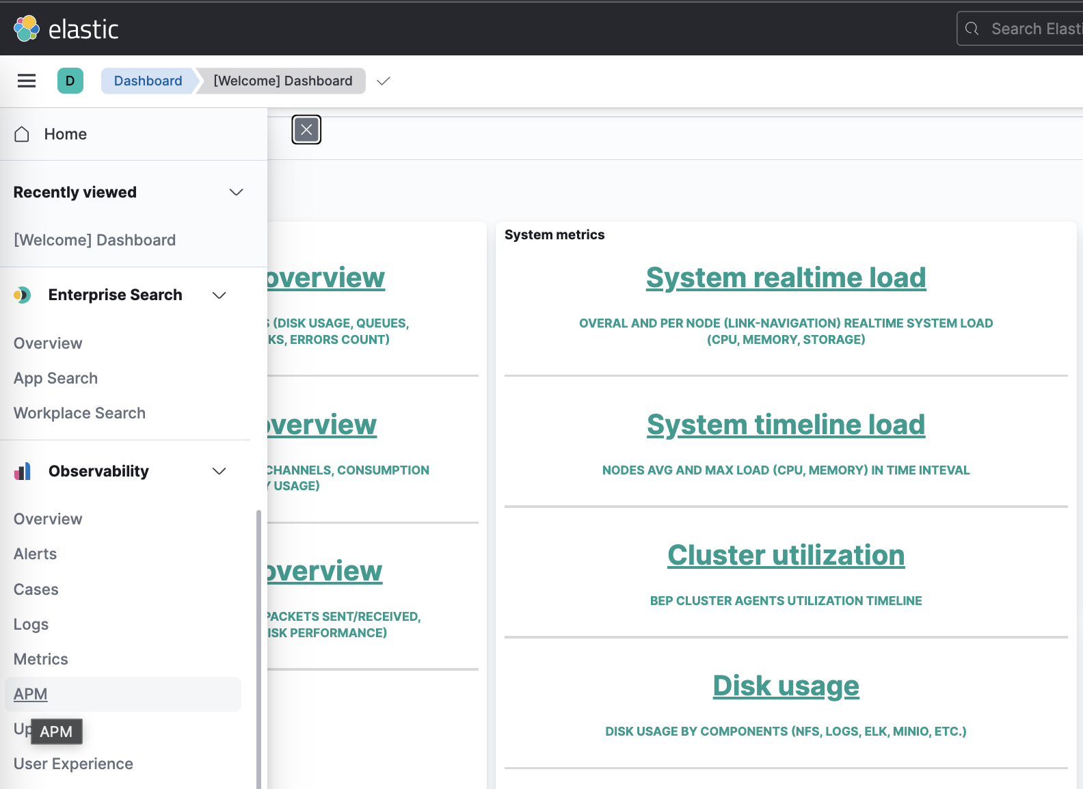Go to Dashboard breadcrumb
1083x789 pixels.
(148, 81)
